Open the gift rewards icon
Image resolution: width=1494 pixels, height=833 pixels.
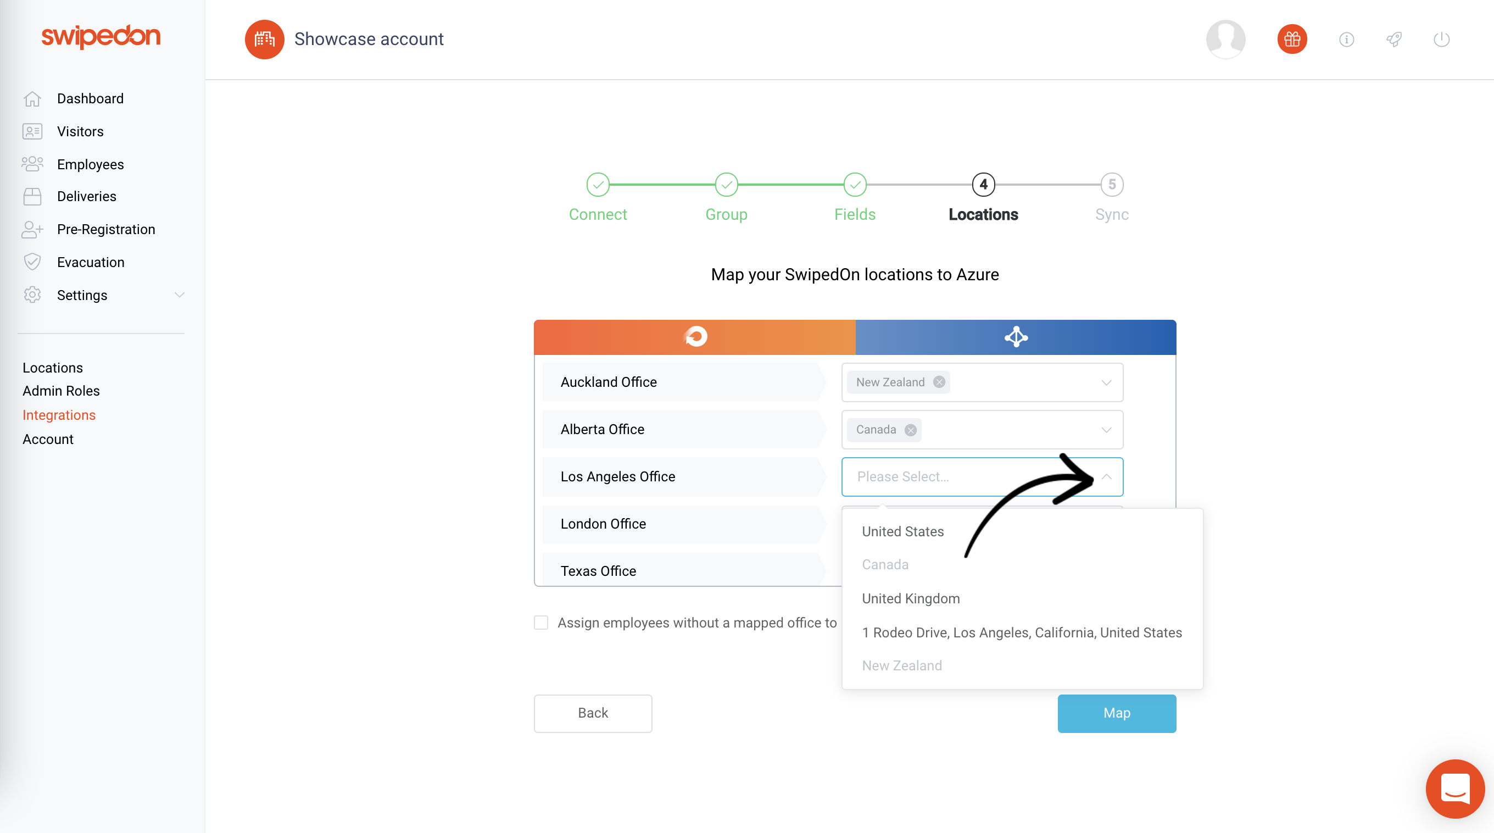coord(1292,40)
